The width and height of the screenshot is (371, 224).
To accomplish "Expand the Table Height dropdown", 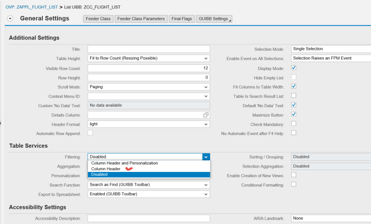I will pos(206,58).
